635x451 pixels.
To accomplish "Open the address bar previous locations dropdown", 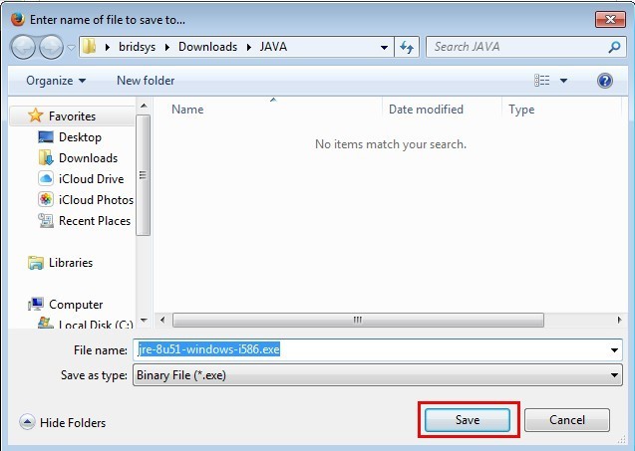I will tap(385, 47).
